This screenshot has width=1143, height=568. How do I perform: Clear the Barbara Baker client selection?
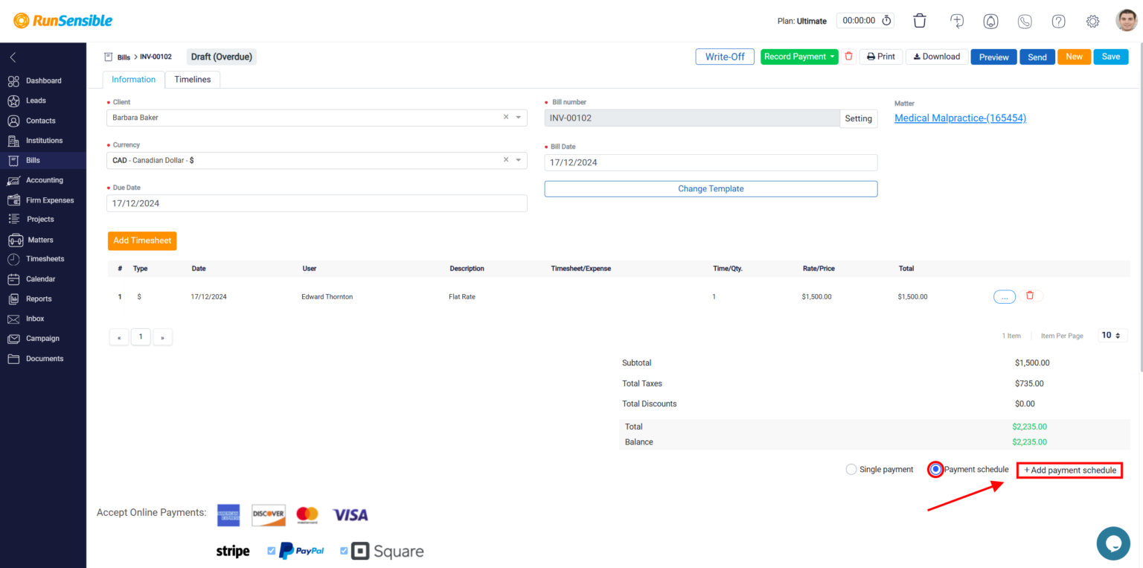click(x=506, y=117)
